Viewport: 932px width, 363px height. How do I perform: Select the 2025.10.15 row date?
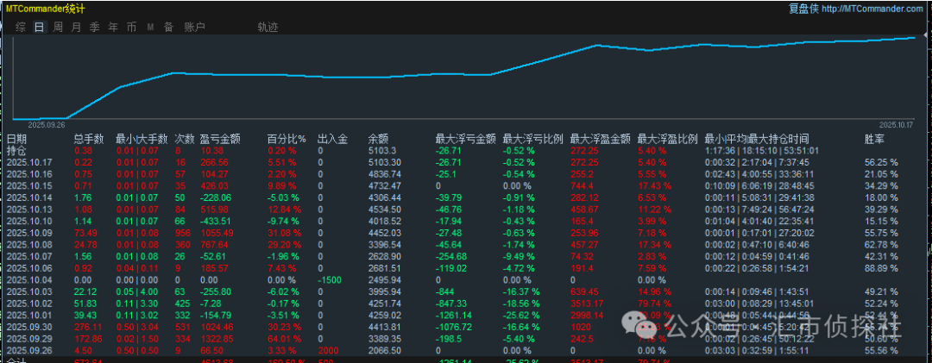[28, 185]
